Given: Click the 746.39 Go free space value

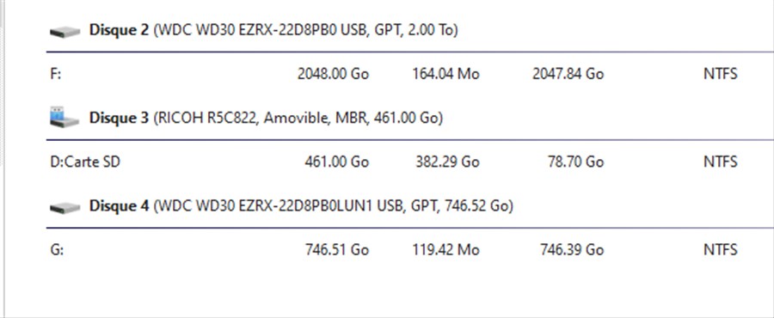Looking at the screenshot, I should tap(572, 249).
